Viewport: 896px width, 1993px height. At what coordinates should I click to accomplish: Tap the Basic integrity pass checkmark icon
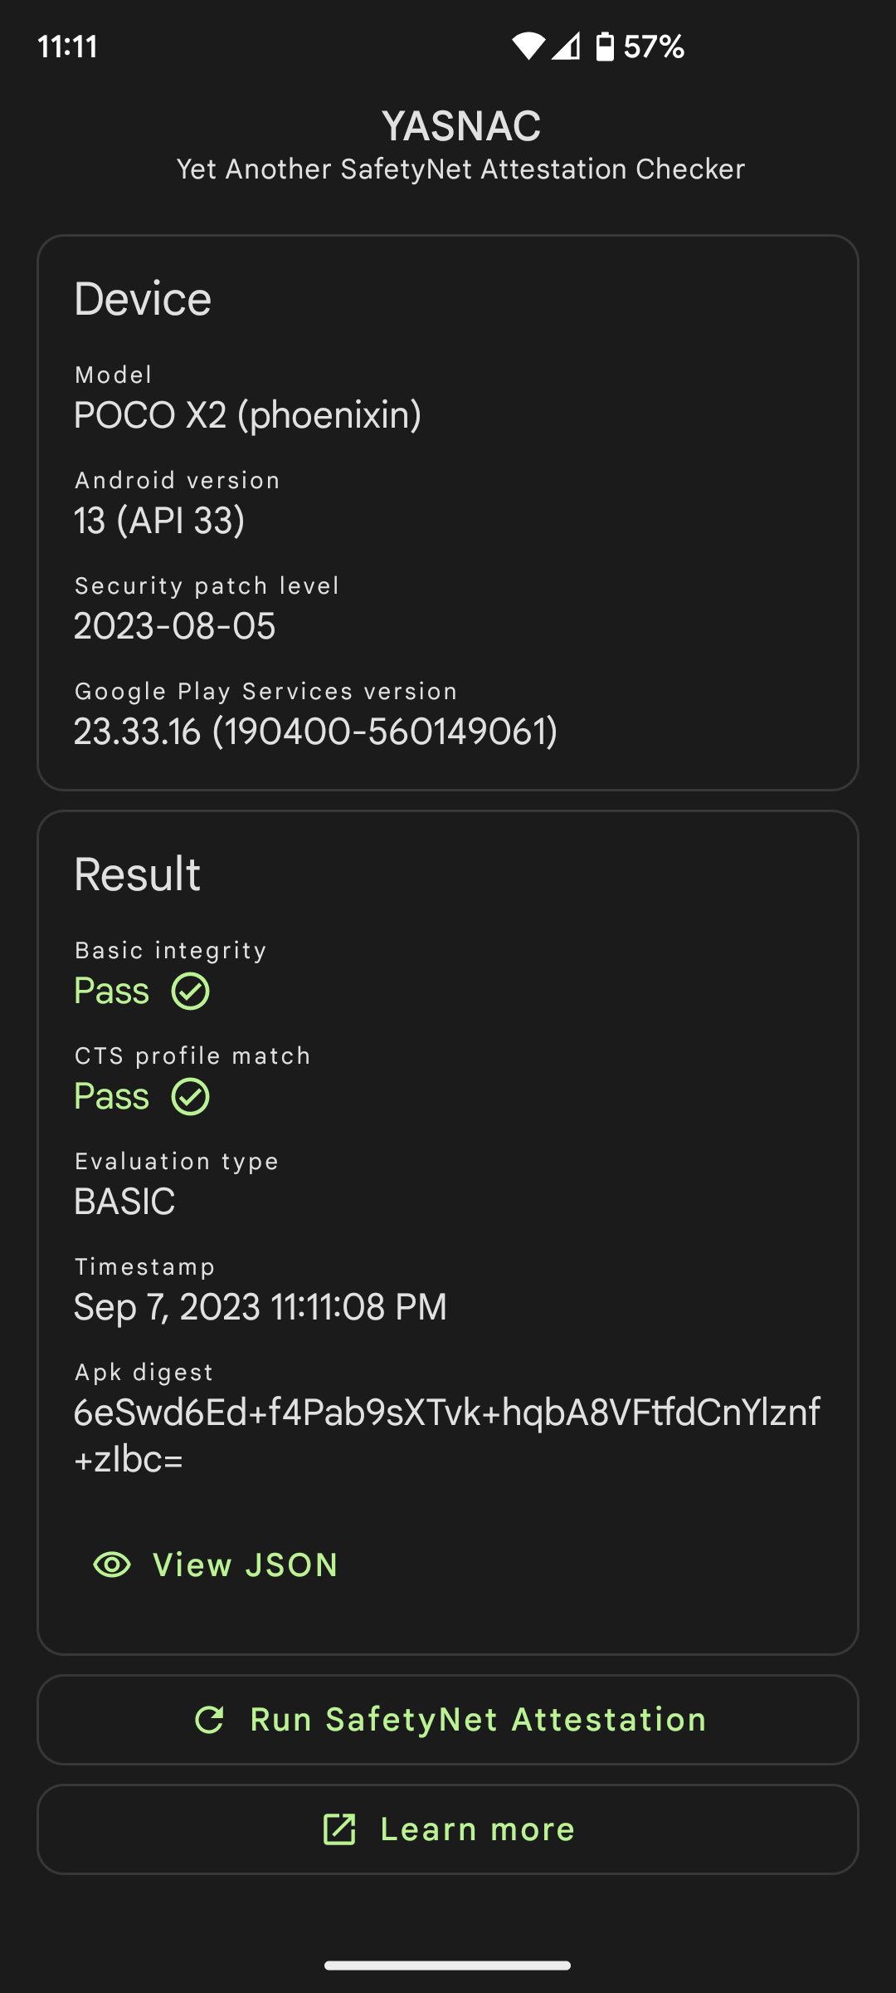click(191, 992)
